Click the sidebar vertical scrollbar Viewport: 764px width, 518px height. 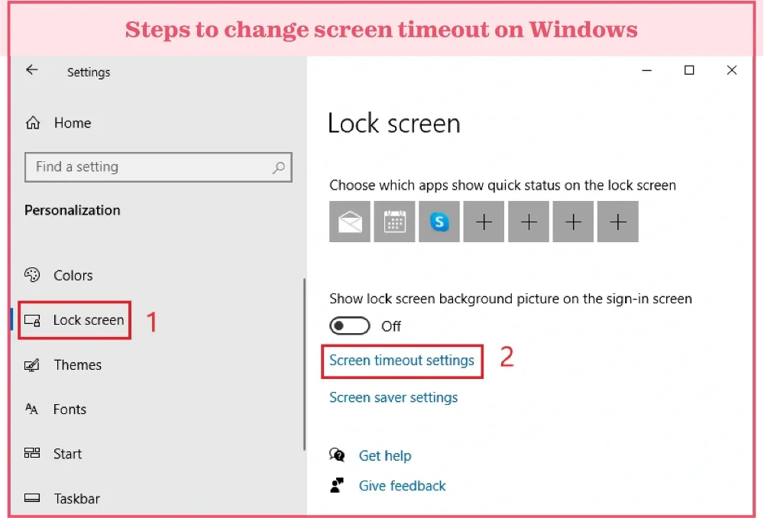[305, 364]
